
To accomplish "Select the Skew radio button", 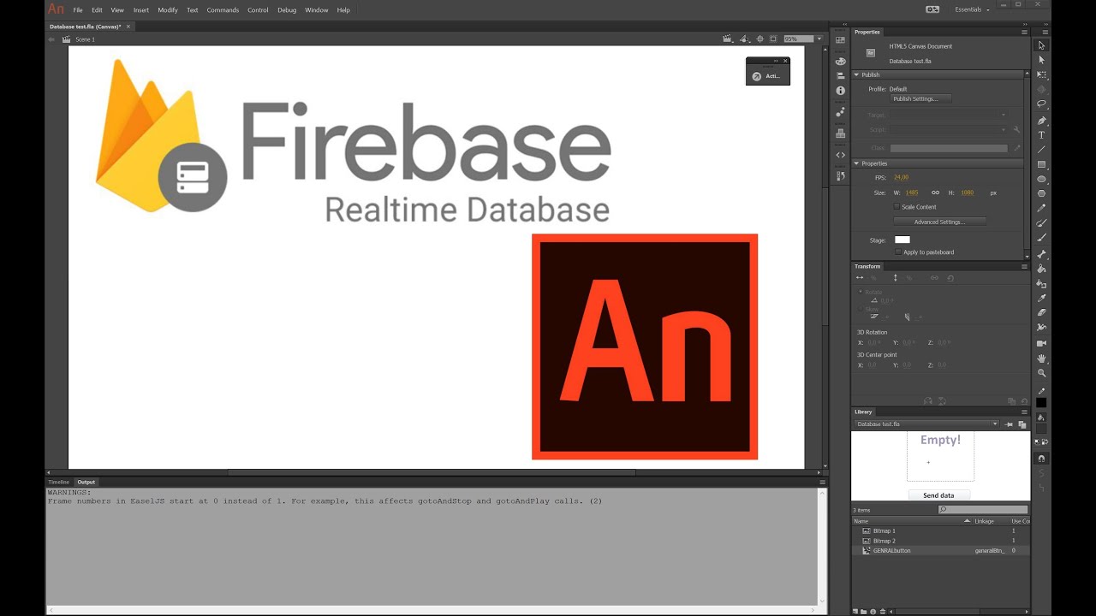I will pyautogui.click(x=860, y=309).
